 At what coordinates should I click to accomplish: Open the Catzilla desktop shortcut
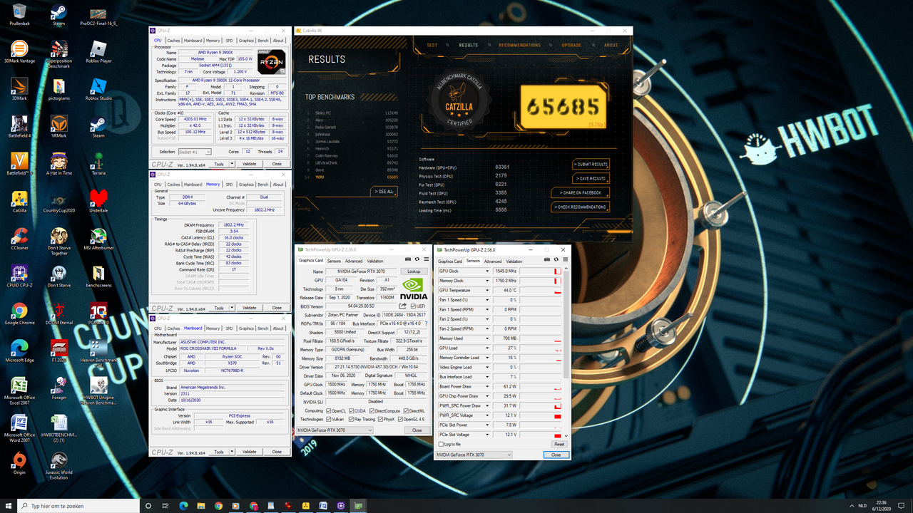tap(19, 202)
